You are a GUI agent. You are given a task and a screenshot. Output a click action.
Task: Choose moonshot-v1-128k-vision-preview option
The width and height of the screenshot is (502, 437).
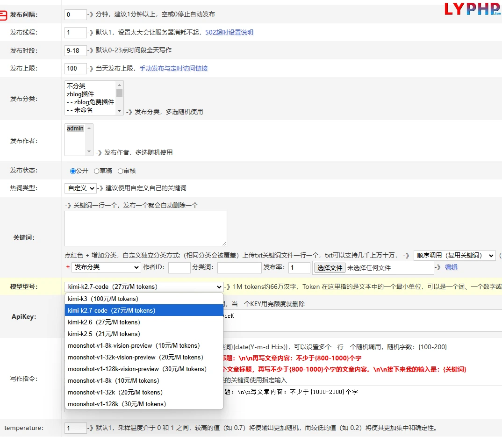[x=144, y=369]
